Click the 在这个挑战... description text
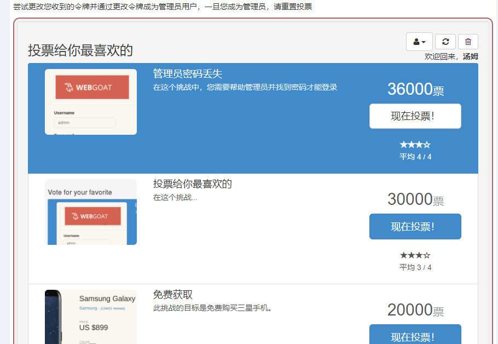498x344 pixels. [175, 197]
